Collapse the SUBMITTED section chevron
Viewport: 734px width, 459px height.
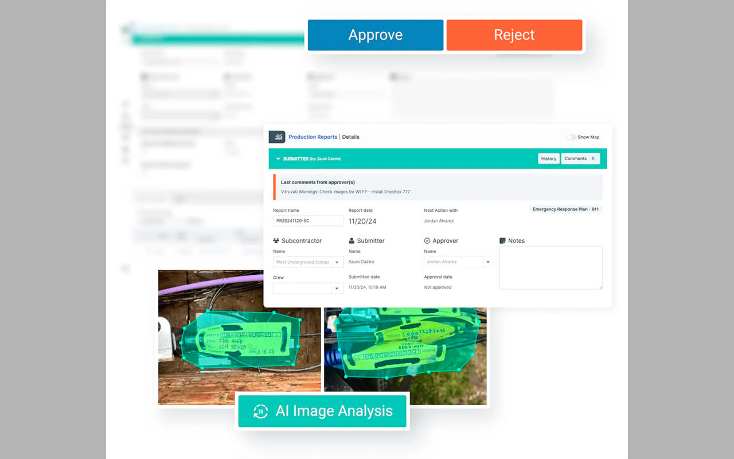pyautogui.click(x=278, y=159)
